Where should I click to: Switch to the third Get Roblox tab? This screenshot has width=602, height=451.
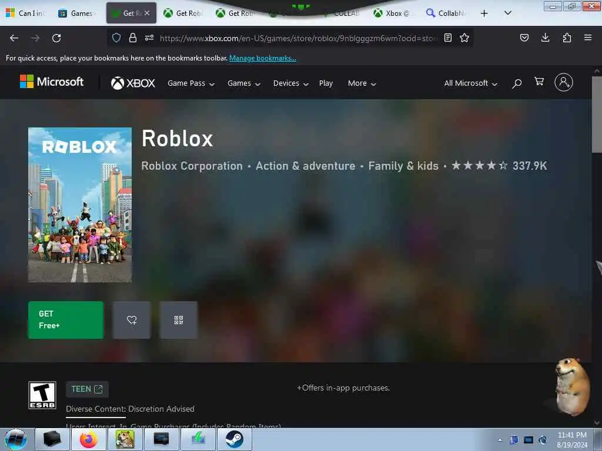click(236, 13)
